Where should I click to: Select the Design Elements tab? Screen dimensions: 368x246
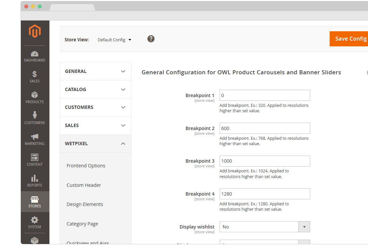tap(85, 204)
